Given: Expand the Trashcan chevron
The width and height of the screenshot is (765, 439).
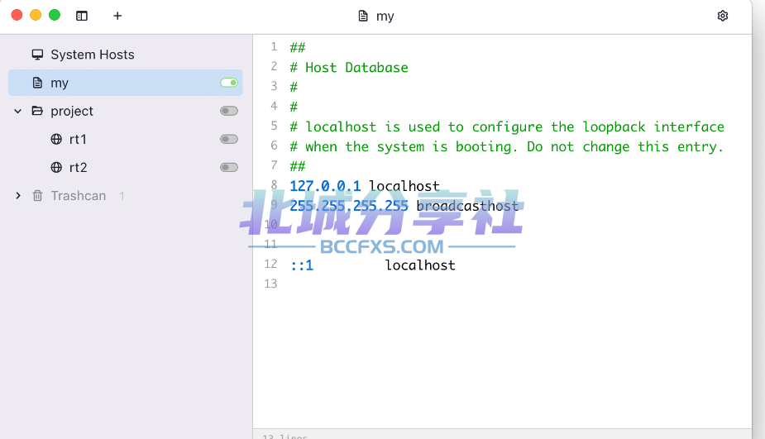Looking at the screenshot, I should pyautogui.click(x=18, y=196).
